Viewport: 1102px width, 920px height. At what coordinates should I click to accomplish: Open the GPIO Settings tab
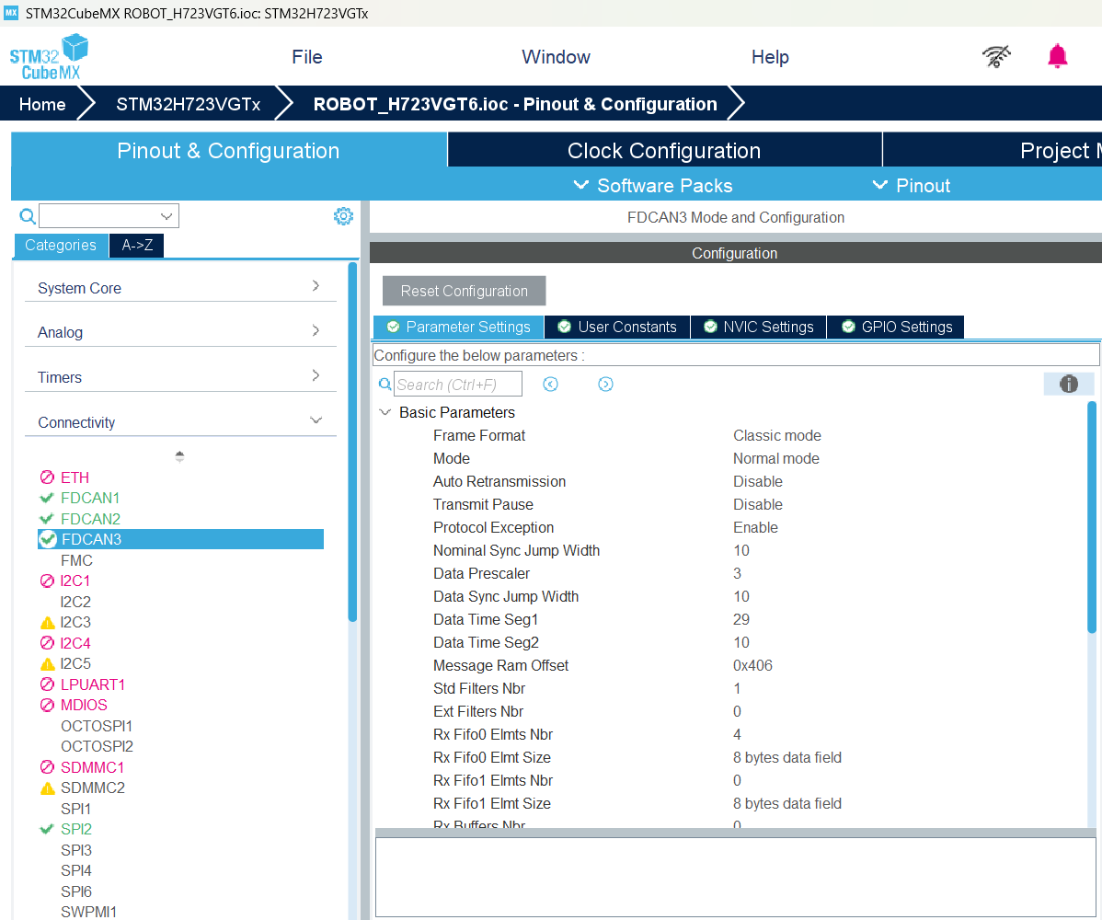[895, 327]
